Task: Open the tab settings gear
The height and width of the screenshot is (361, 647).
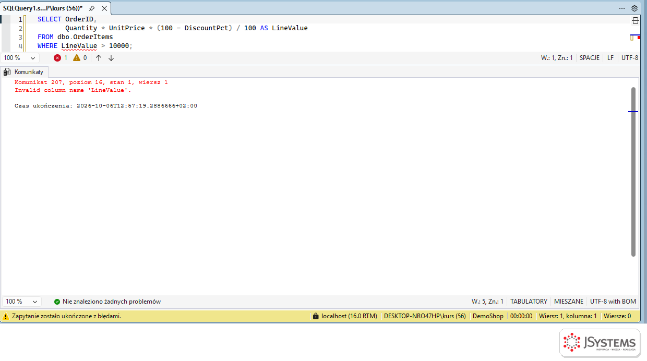Action: click(634, 8)
